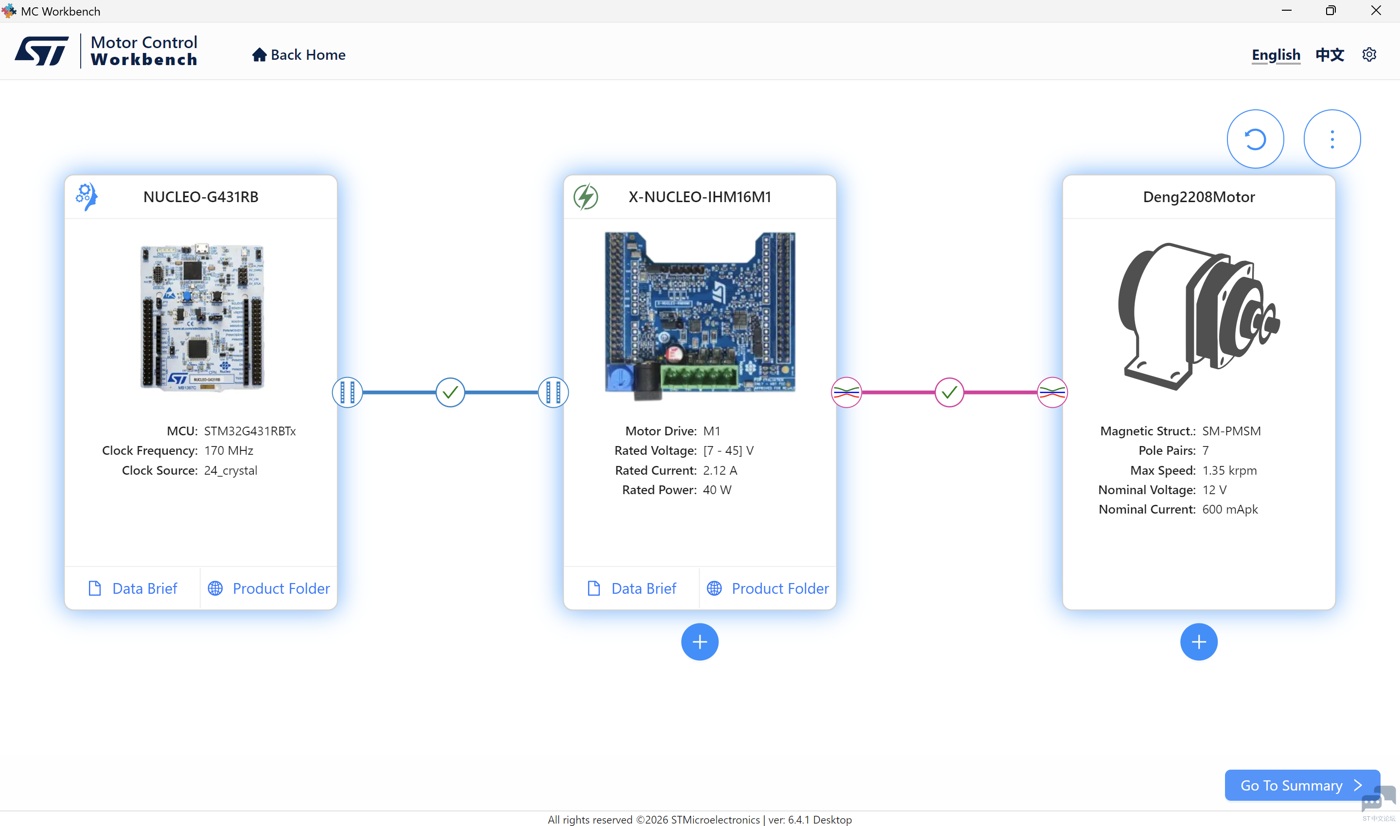Go back home via Back Home link

tap(298, 54)
